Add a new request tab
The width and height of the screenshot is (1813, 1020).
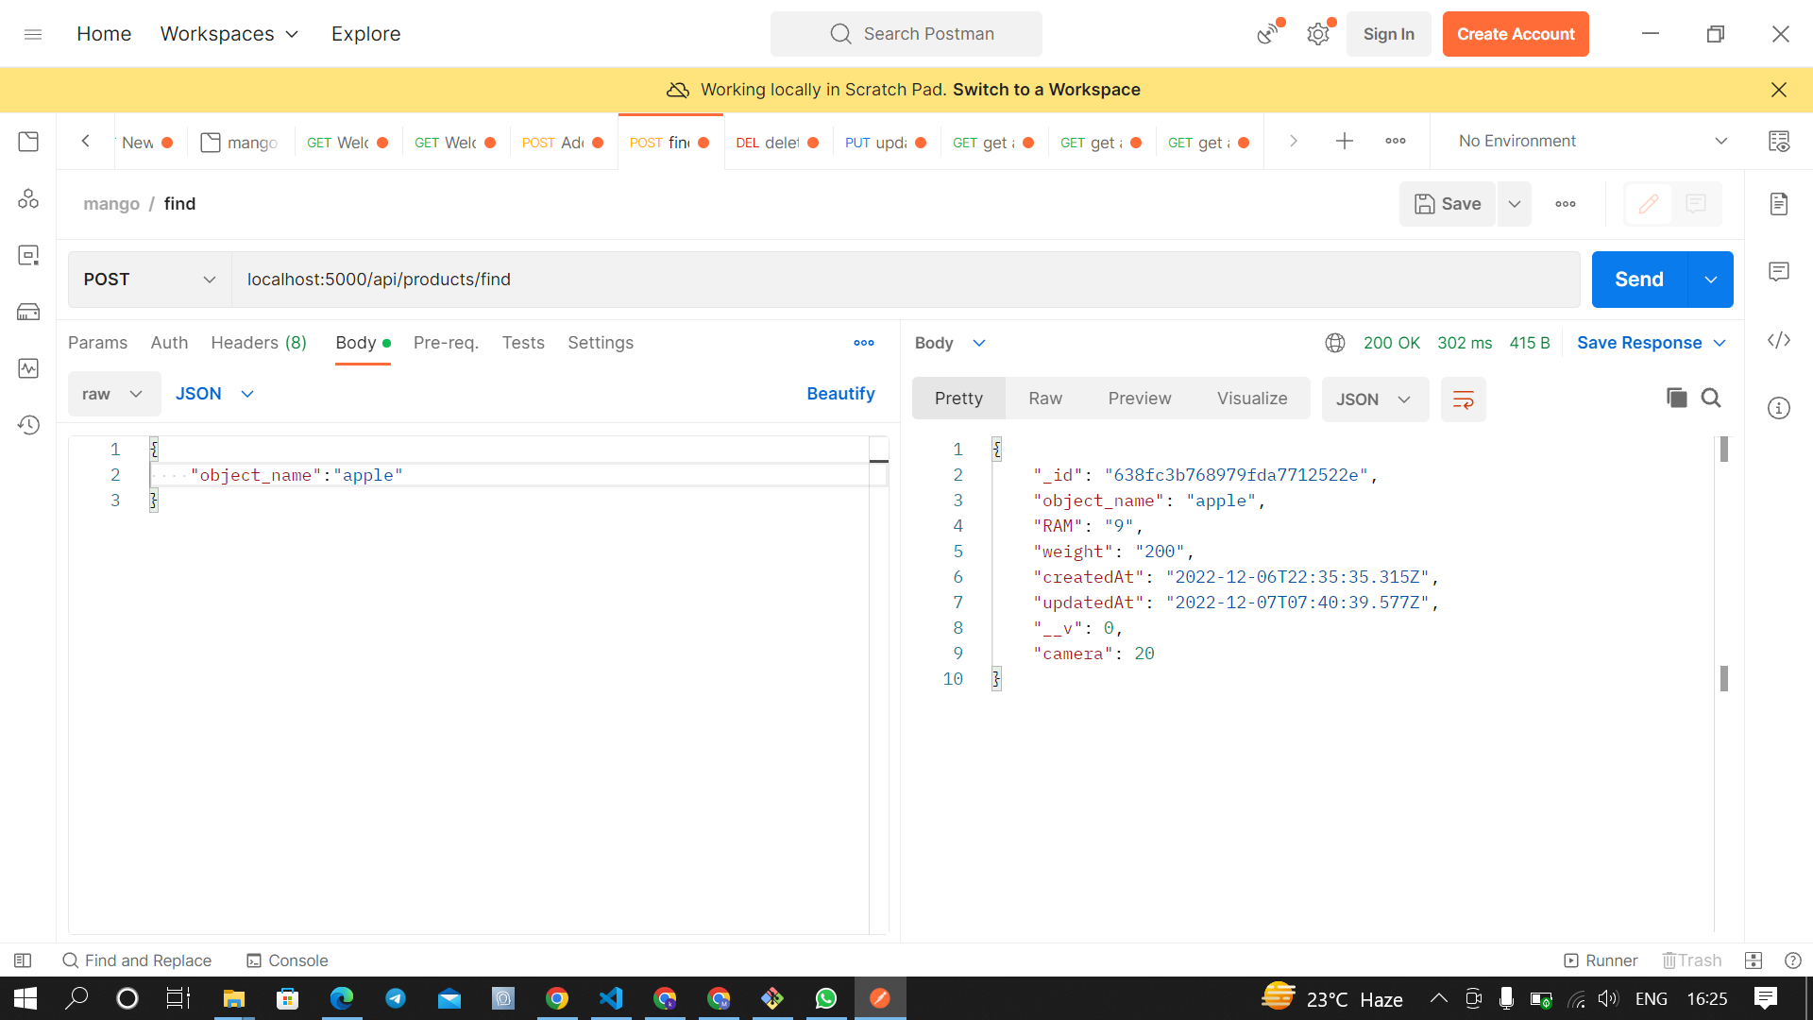coord(1345,141)
